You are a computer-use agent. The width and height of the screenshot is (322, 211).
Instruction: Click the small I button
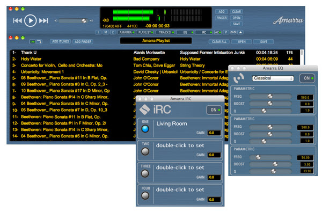[98, 32]
